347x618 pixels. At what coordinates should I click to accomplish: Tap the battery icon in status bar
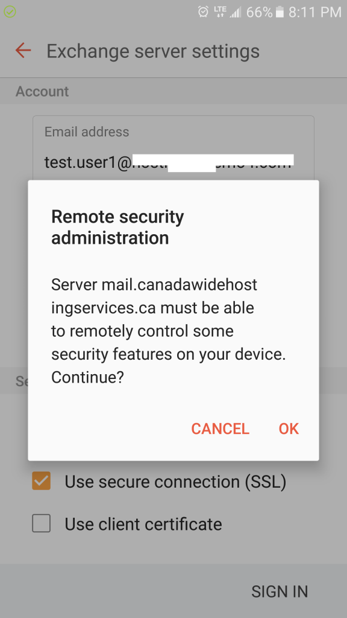tap(280, 12)
